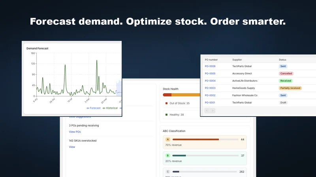The height and width of the screenshot is (177, 316).
Task: Open purchase order PO-0005
Action: 210,74
